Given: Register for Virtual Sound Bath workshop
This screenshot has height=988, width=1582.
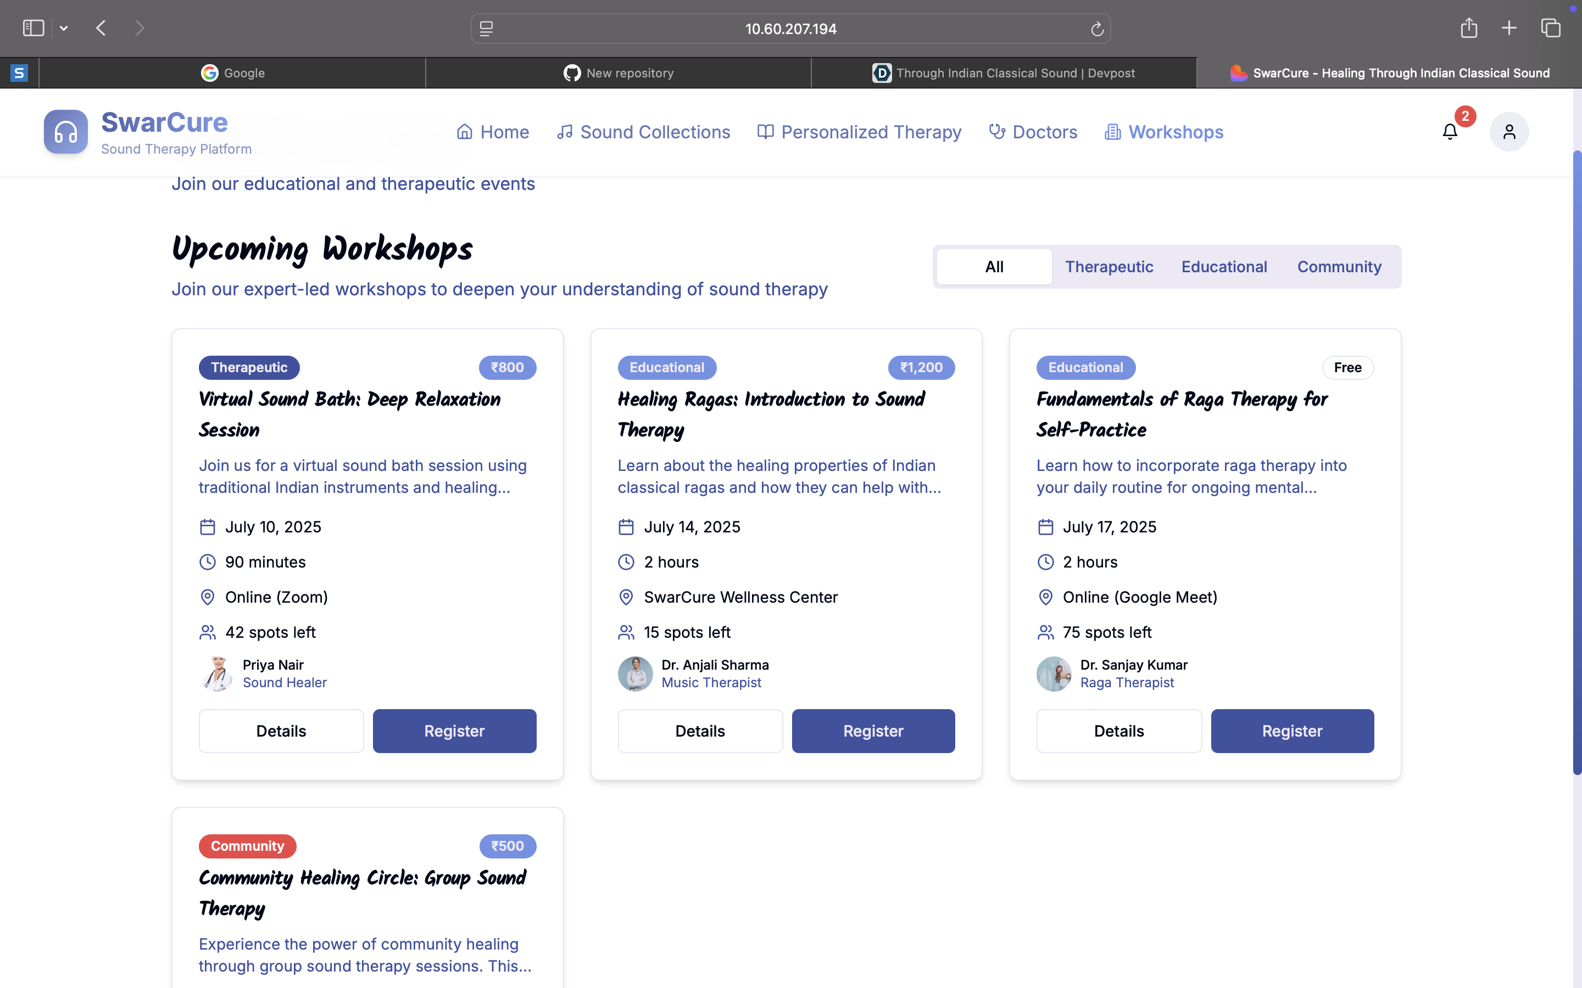Looking at the screenshot, I should pos(454,731).
